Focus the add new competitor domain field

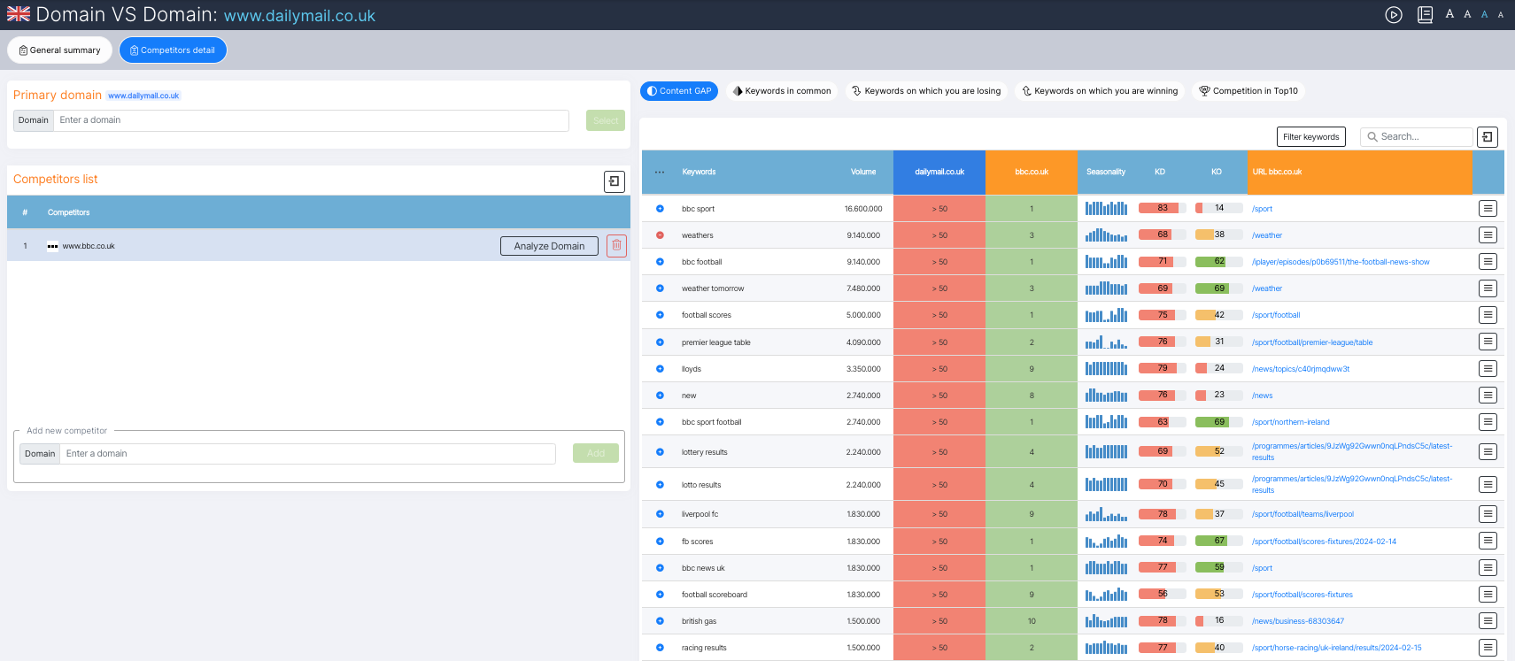click(x=307, y=453)
